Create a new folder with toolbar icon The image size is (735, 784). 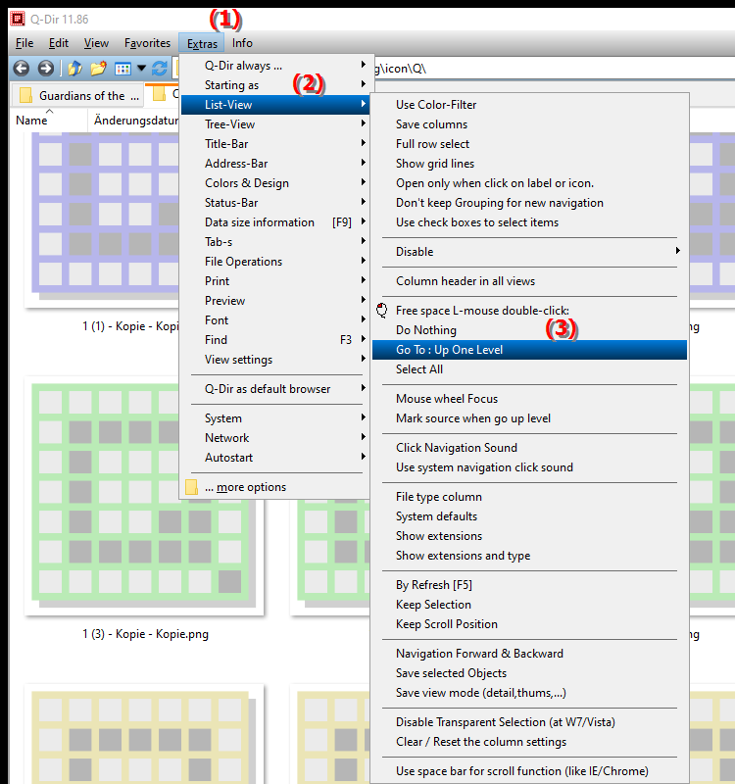(x=99, y=68)
